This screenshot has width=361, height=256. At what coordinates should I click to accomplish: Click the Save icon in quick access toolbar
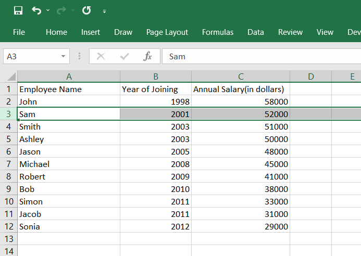[18, 10]
